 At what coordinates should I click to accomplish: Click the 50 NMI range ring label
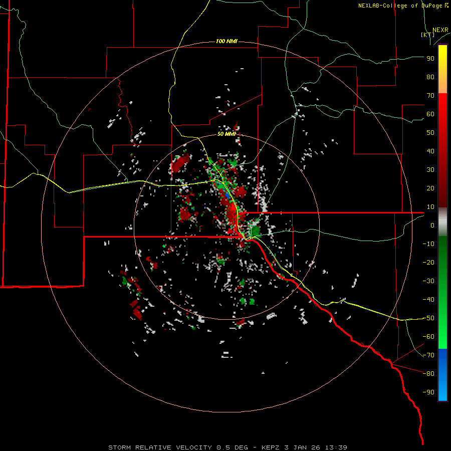(x=227, y=134)
